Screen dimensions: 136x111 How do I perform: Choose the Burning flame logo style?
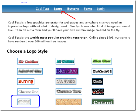(x=26, y=82)
